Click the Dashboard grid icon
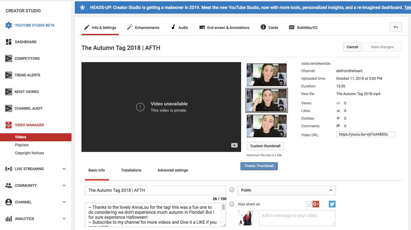411x230 pixels. (x=9, y=42)
